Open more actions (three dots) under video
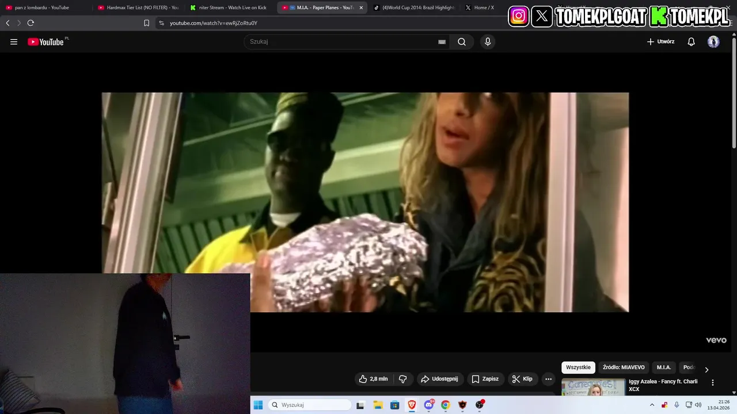 (548, 379)
